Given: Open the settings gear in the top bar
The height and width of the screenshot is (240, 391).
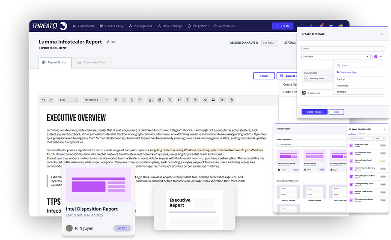Looking at the screenshot, I should pos(331,26).
